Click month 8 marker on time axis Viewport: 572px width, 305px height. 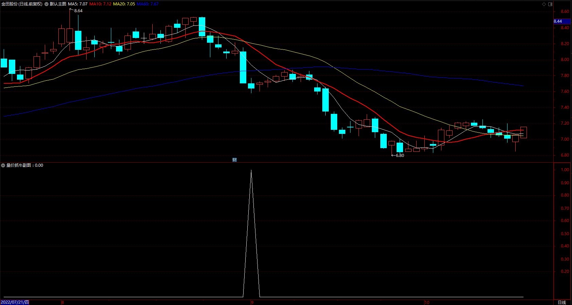pyautogui.click(x=63, y=303)
